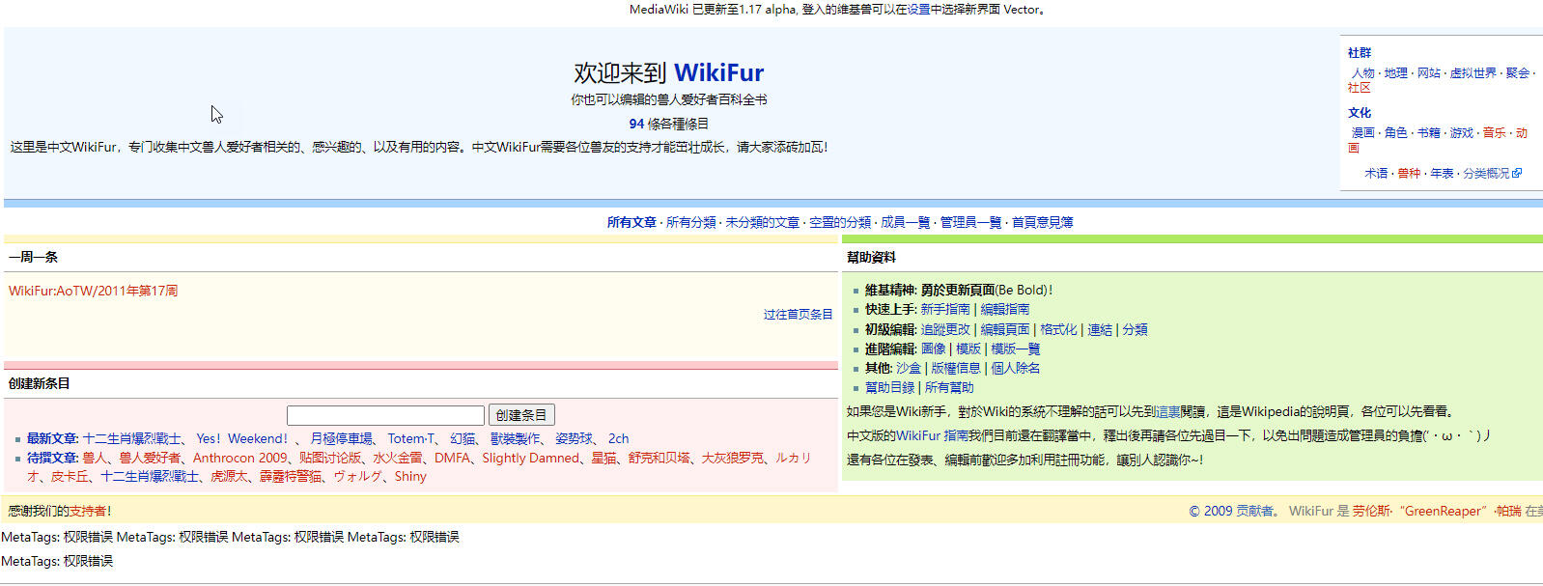Viewport: 1543px width, 586px height.
Task: Open the Anthrocon 2009 red link
Action: [x=240, y=458]
